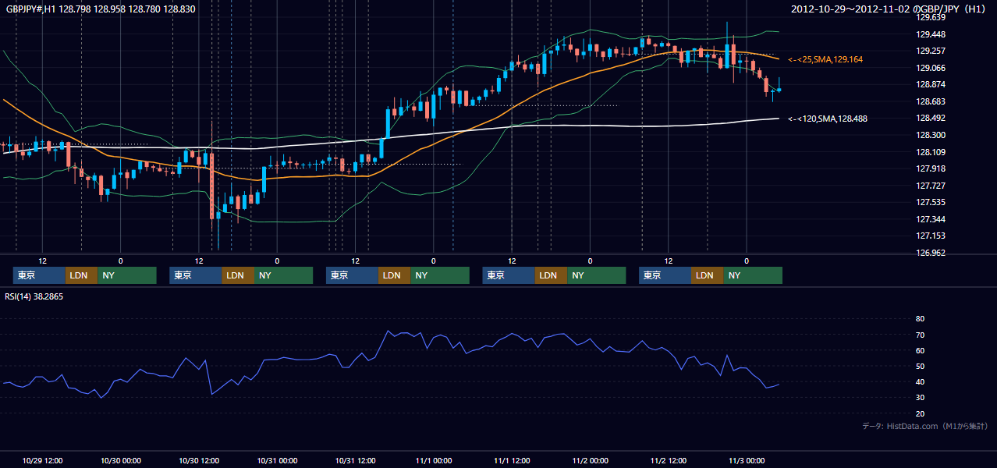Click the 11/1 12:00 date axis label

point(512,460)
